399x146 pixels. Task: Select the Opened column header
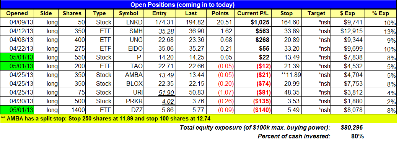click(17, 13)
